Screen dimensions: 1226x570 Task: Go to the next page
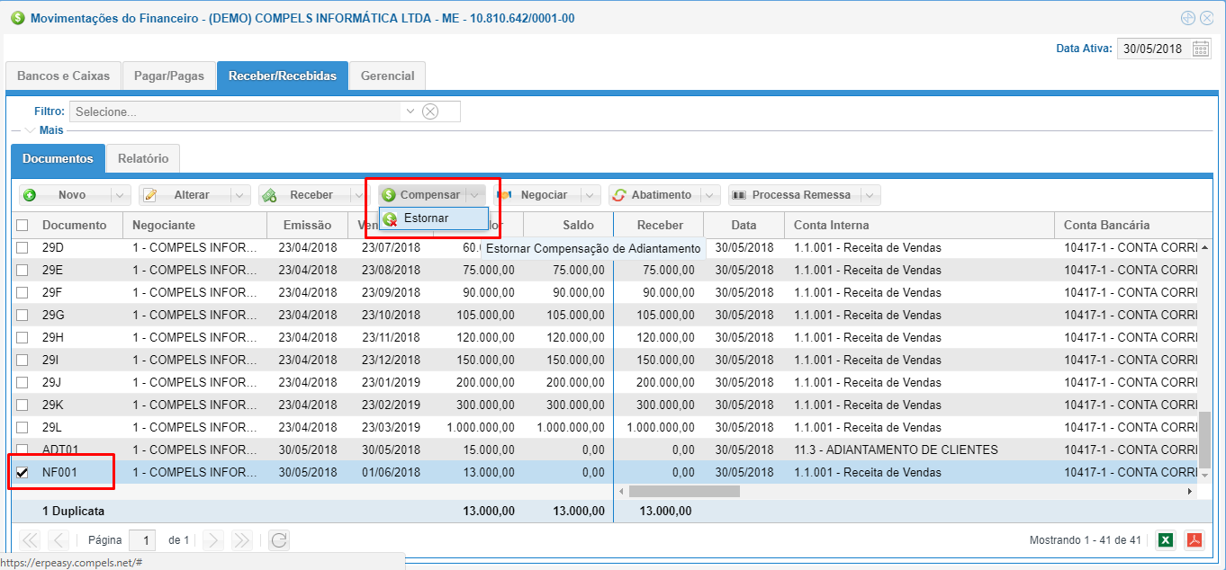coord(213,540)
